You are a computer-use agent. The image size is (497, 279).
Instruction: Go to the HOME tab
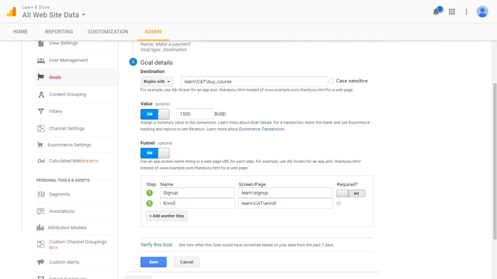point(20,31)
